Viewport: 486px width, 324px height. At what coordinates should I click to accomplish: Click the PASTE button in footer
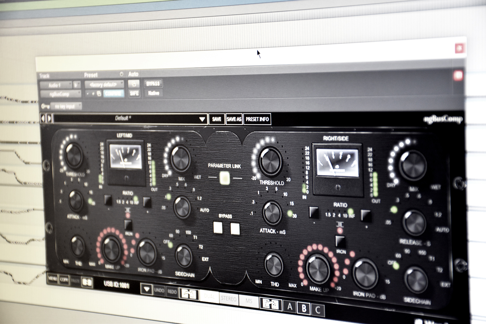coord(75,281)
